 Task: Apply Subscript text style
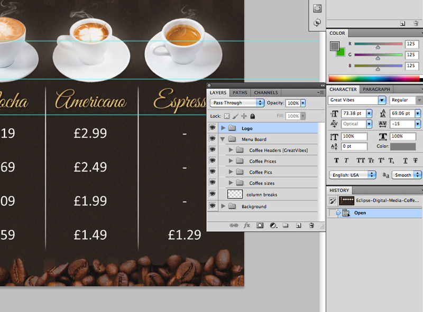391,161
